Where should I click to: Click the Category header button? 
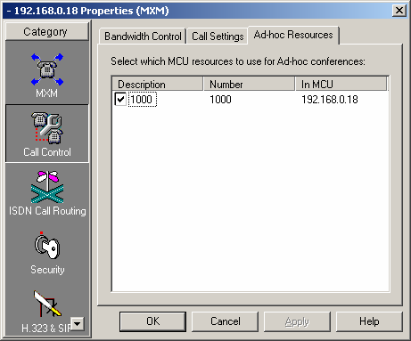tap(47, 31)
